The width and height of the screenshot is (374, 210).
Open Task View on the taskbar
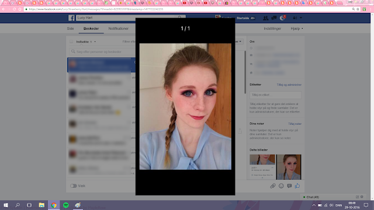pos(29,205)
